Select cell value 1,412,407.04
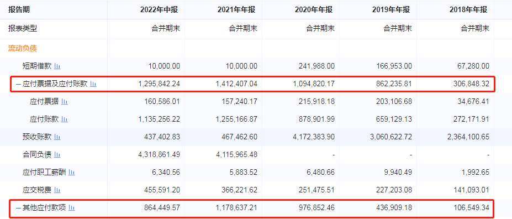This screenshot has height=219, width=512. tap(236, 84)
